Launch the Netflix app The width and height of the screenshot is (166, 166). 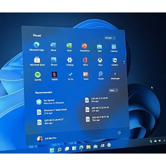(55, 76)
